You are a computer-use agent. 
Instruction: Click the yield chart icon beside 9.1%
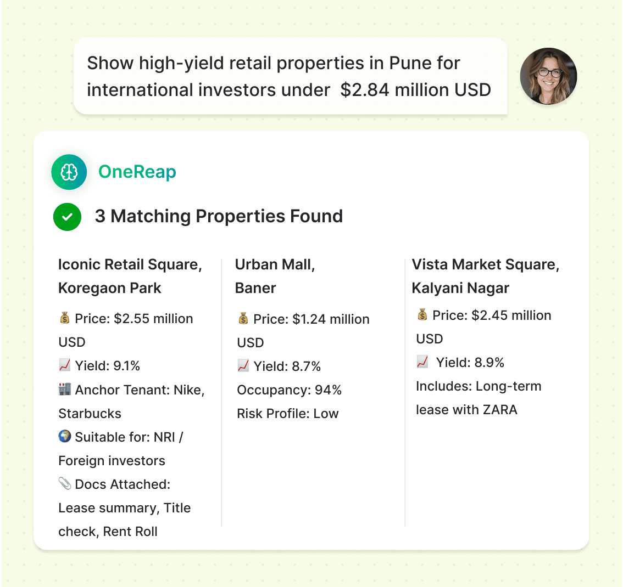65,365
